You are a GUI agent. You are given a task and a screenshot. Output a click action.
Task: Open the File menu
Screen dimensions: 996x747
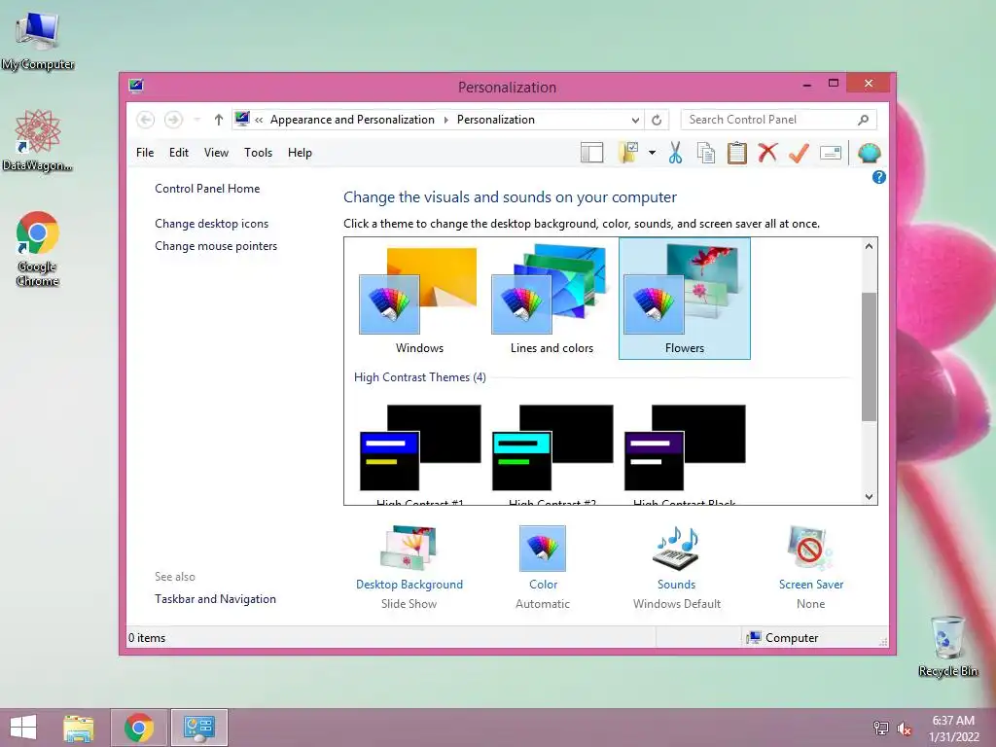click(145, 153)
